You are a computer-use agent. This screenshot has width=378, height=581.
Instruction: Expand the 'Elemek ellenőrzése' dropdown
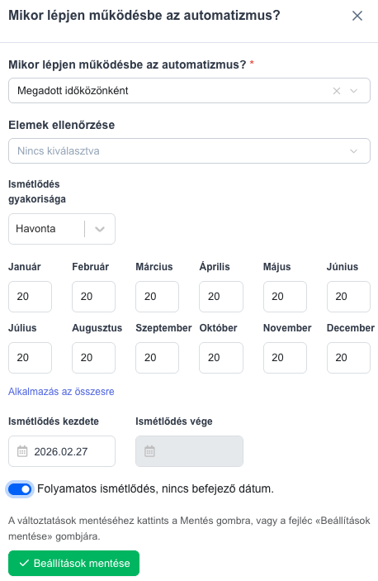189,150
